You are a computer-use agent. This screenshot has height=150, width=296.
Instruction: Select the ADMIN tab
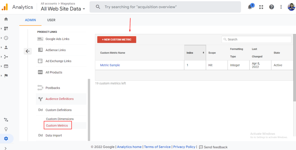coord(30,20)
